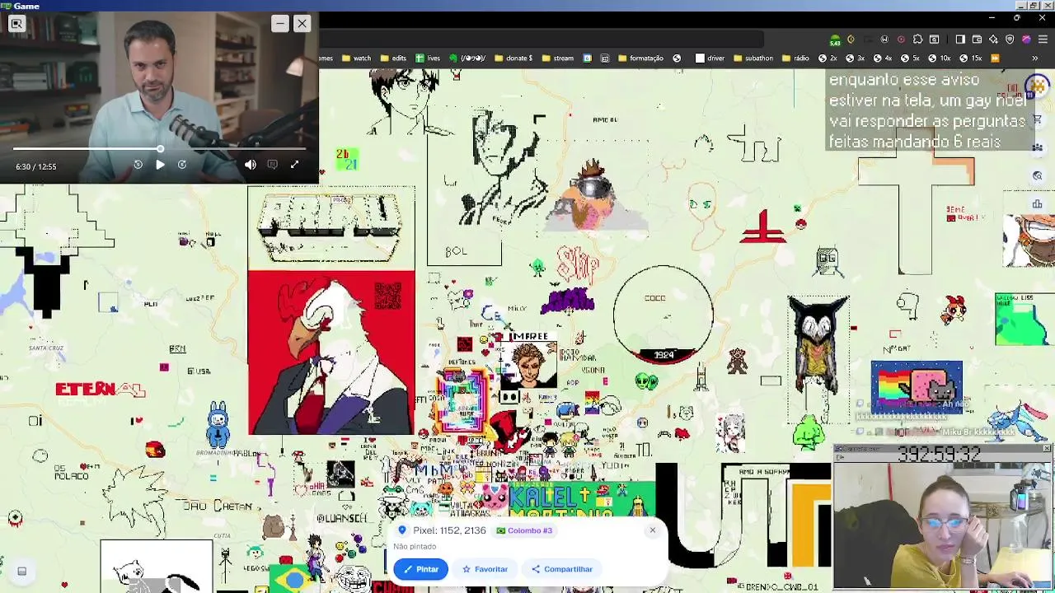This screenshot has width=1055, height=593.
Task: Open the 'driver' bookmark
Action: click(710, 58)
